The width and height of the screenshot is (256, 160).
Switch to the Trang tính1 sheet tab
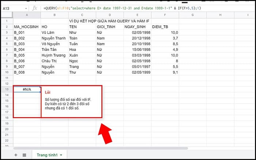48,155
